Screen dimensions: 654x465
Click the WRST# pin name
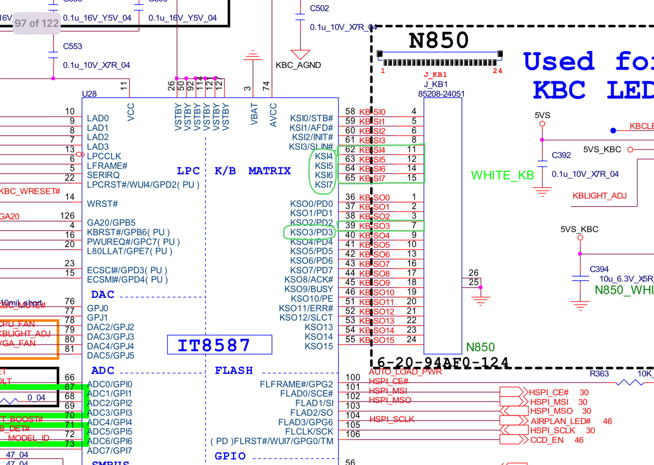point(102,204)
